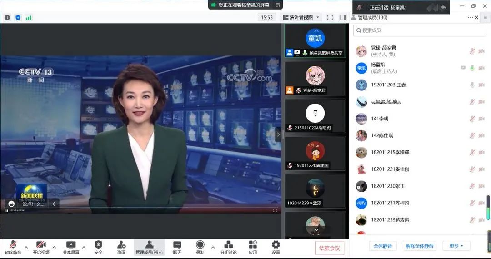This screenshot has height=259, width=491.
Task: Toggle microphone for 192011203 王垚
Action: [x=472, y=85]
